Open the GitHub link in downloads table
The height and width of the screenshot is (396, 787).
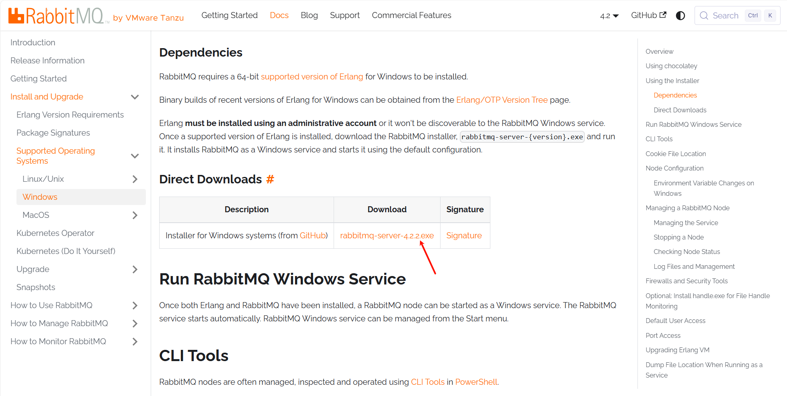click(313, 236)
